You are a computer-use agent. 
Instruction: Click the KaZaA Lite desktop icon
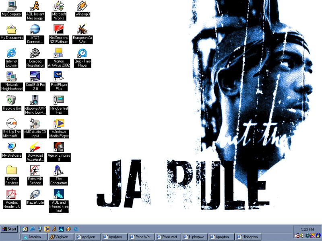[35, 194]
